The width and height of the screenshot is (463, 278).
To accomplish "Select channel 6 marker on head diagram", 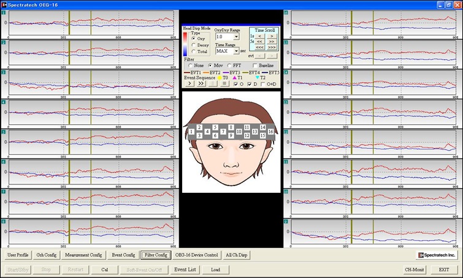I will click(x=215, y=135).
